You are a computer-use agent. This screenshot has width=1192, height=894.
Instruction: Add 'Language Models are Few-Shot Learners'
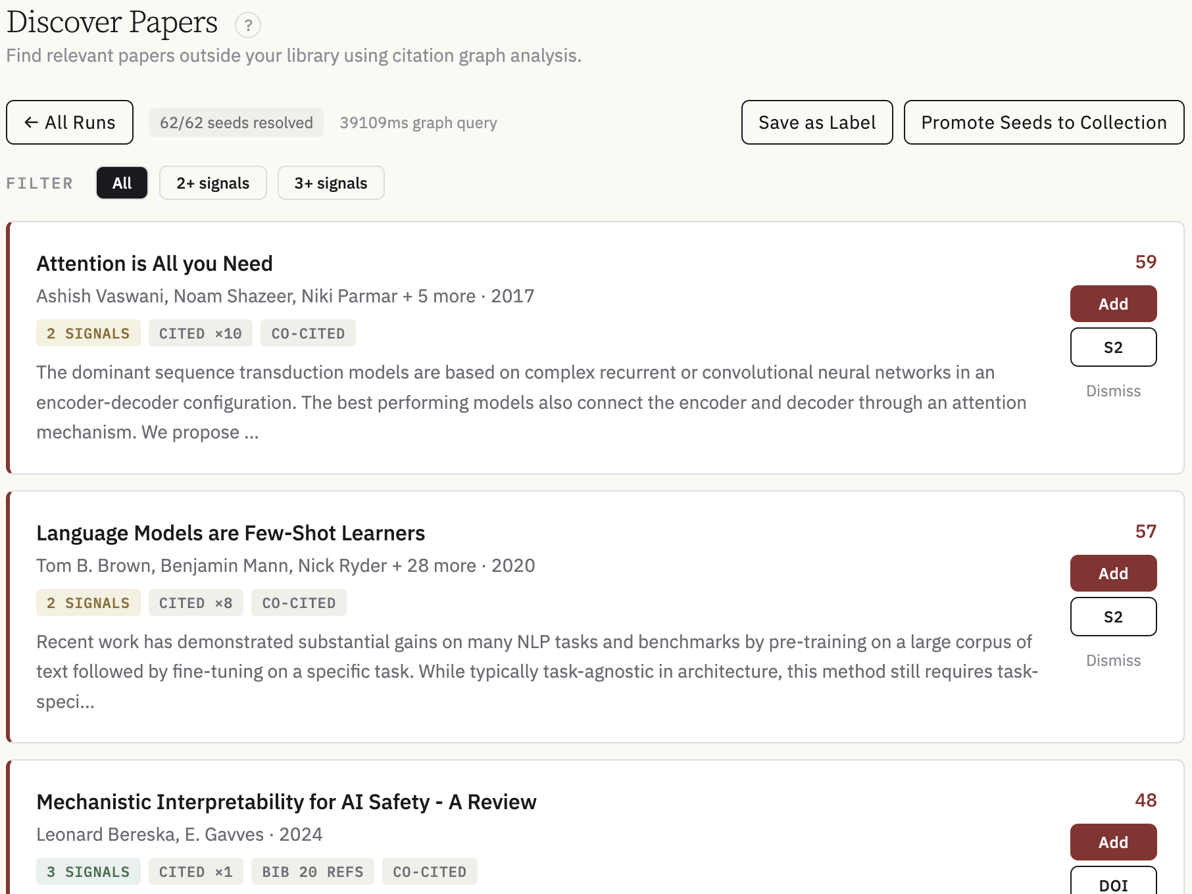[x=1113, y=573]
